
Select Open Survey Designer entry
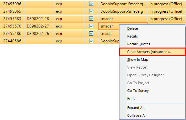(152, 75)
